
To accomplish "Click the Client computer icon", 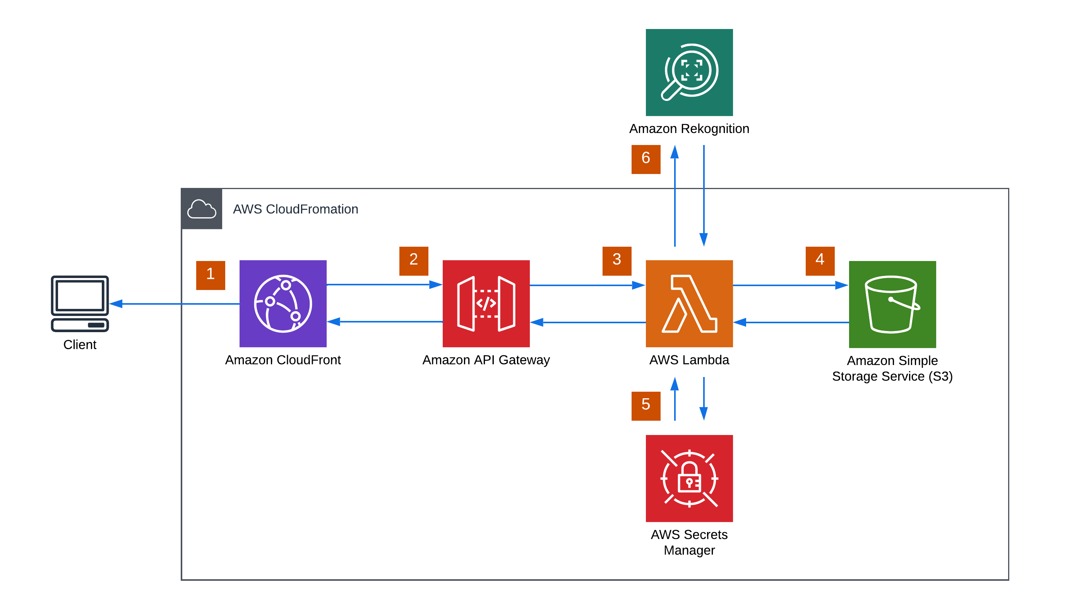I will point(80,303).
